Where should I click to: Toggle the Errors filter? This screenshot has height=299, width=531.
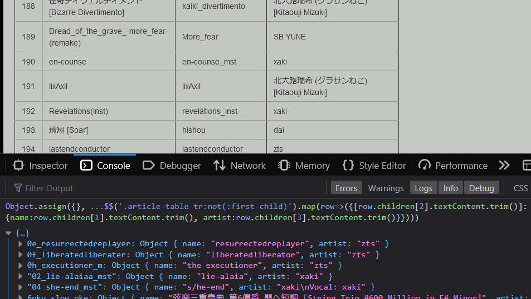[x=346, y=188]
